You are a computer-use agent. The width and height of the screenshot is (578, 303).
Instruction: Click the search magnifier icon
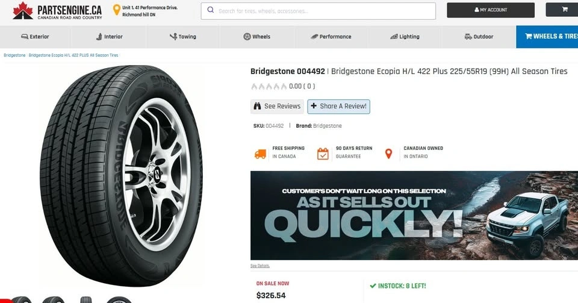(210, 10)
